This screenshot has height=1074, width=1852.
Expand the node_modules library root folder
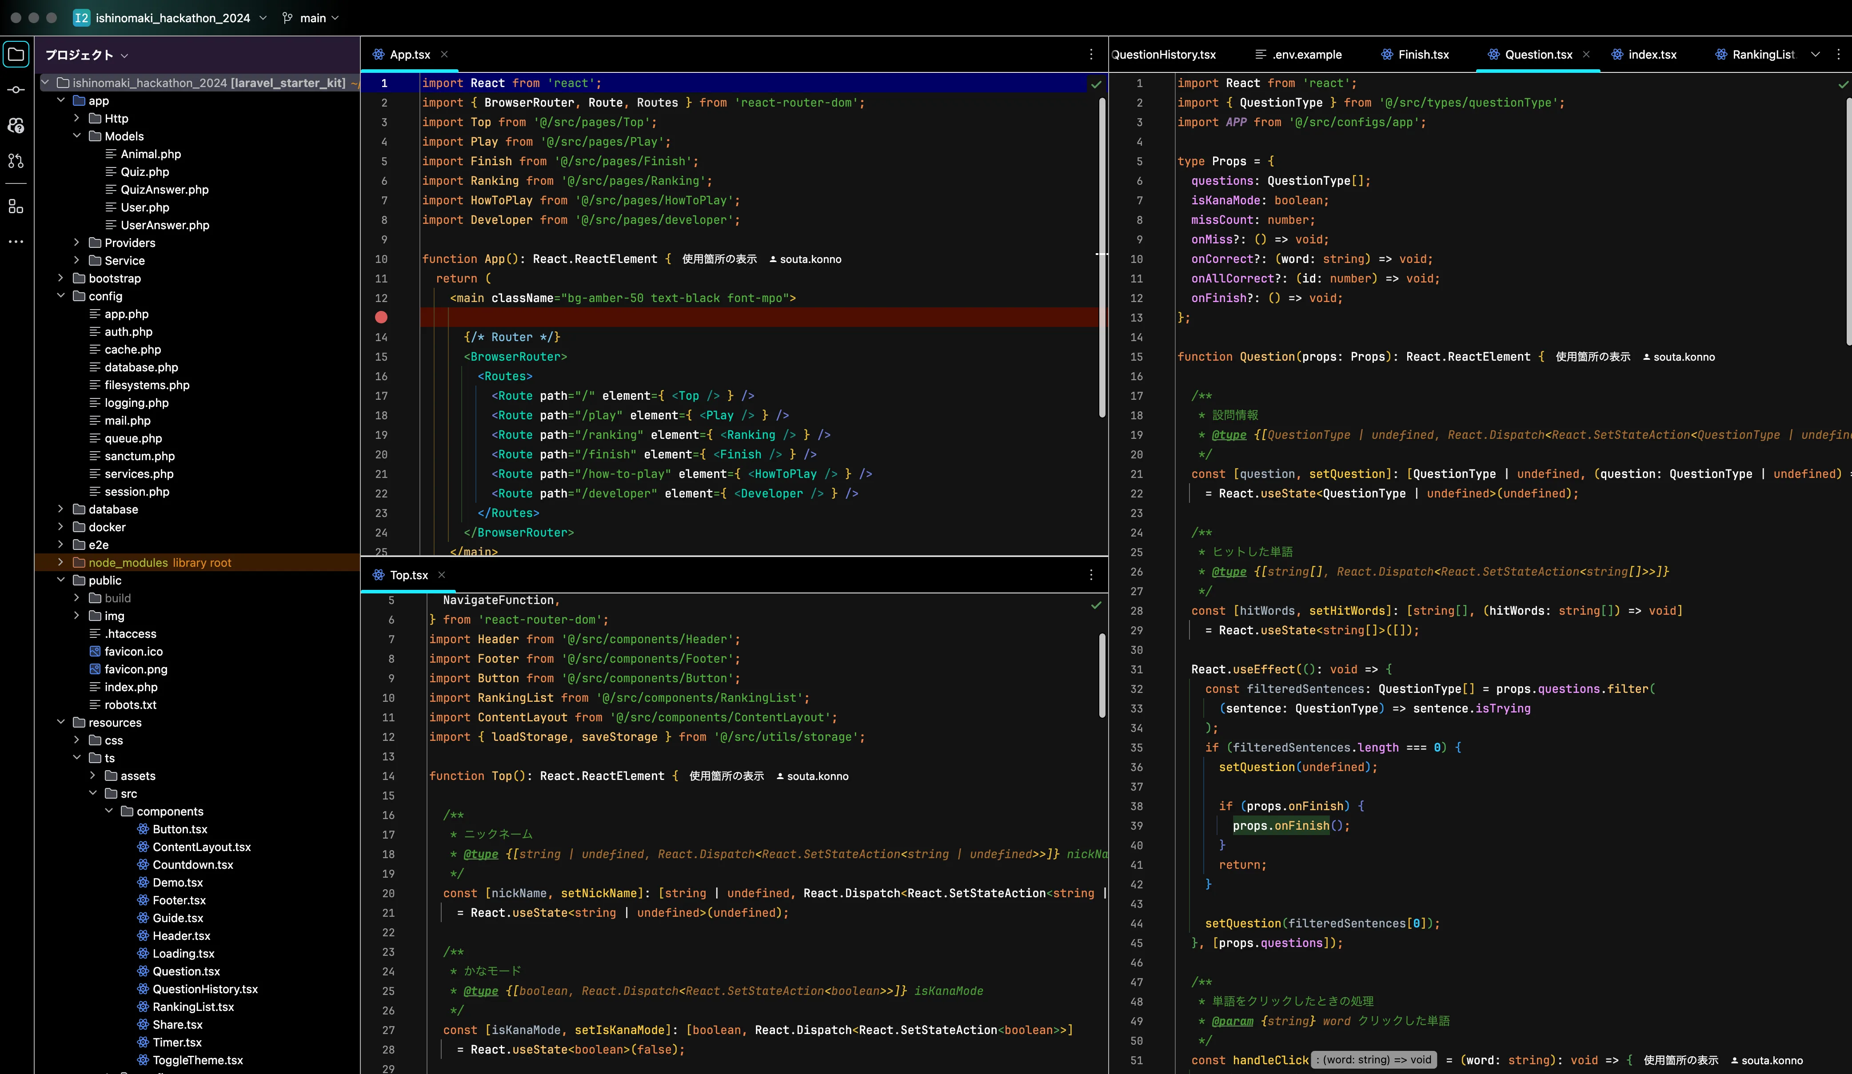[61, 563]
